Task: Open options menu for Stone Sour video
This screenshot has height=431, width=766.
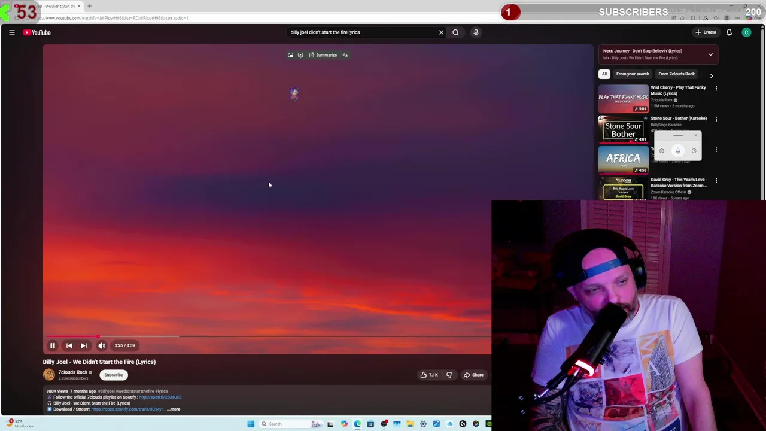Action: [x=716, y=119]
